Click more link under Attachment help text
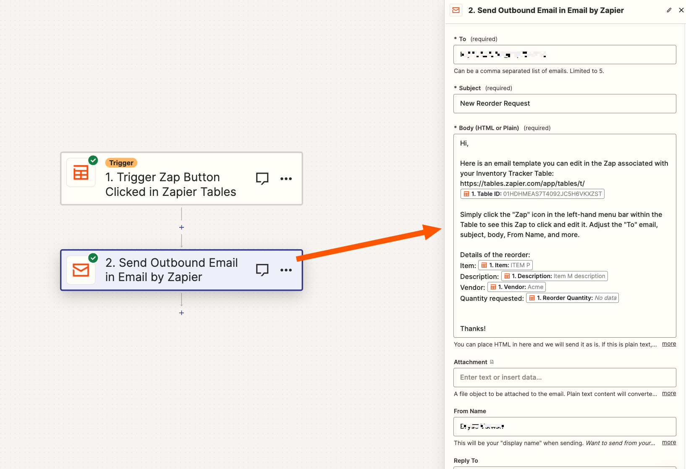The height and width of the screenshot is (469, 686). point(669,393)
